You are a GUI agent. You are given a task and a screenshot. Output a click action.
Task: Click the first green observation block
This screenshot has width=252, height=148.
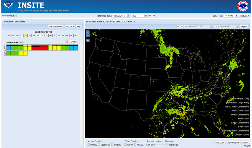pos(9,53)
